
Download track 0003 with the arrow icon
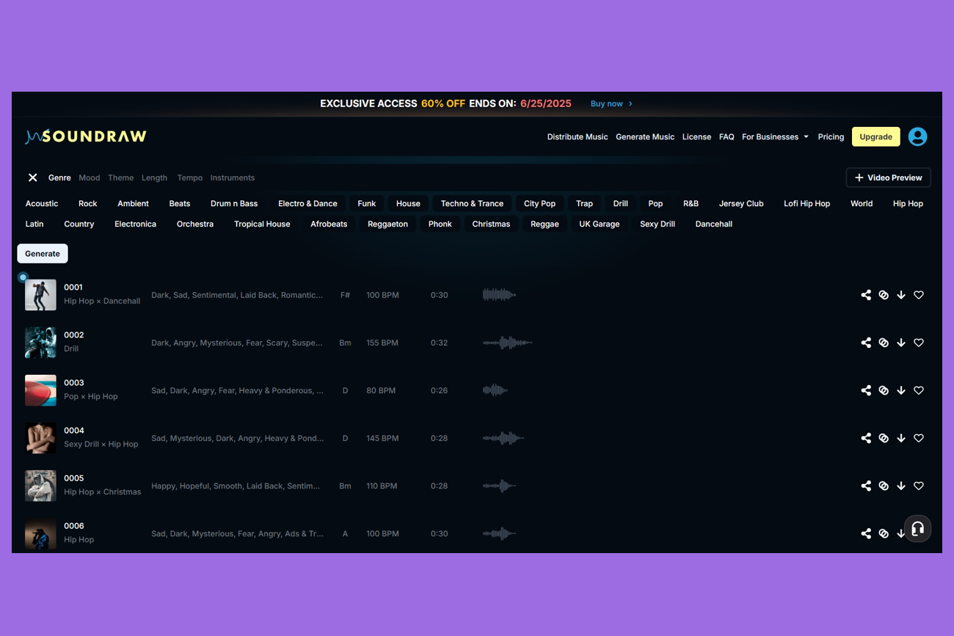(901, 390)
